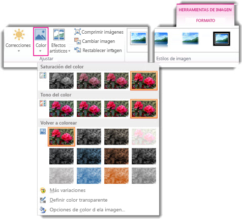Choose the first dark gray recolor thumbnail, second row
This screenshot has width=242, height=219.
pos(62,156)
